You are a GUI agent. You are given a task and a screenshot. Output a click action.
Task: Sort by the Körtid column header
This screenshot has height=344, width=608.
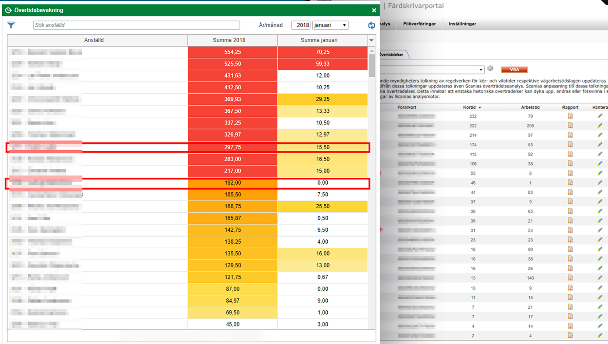coord(469,107)
